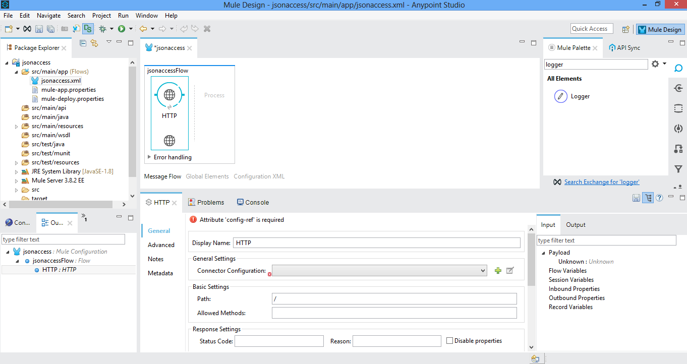Check the Disable properties checkbox
Image resolution: width=687 pixels, height=364 pixels.
[450, 341]
